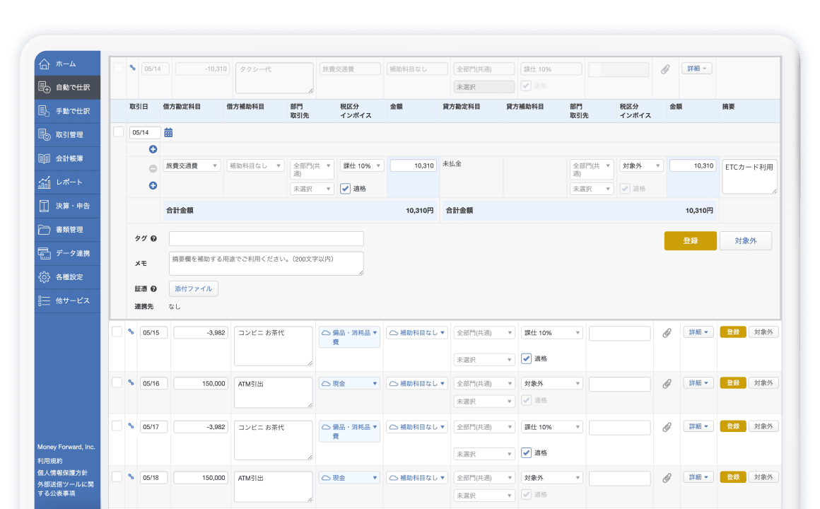Expand the 課仕 10% tax dropdown in 05/15 row
The height and width of the screenshot is (509, 820).
pos(551,333)
